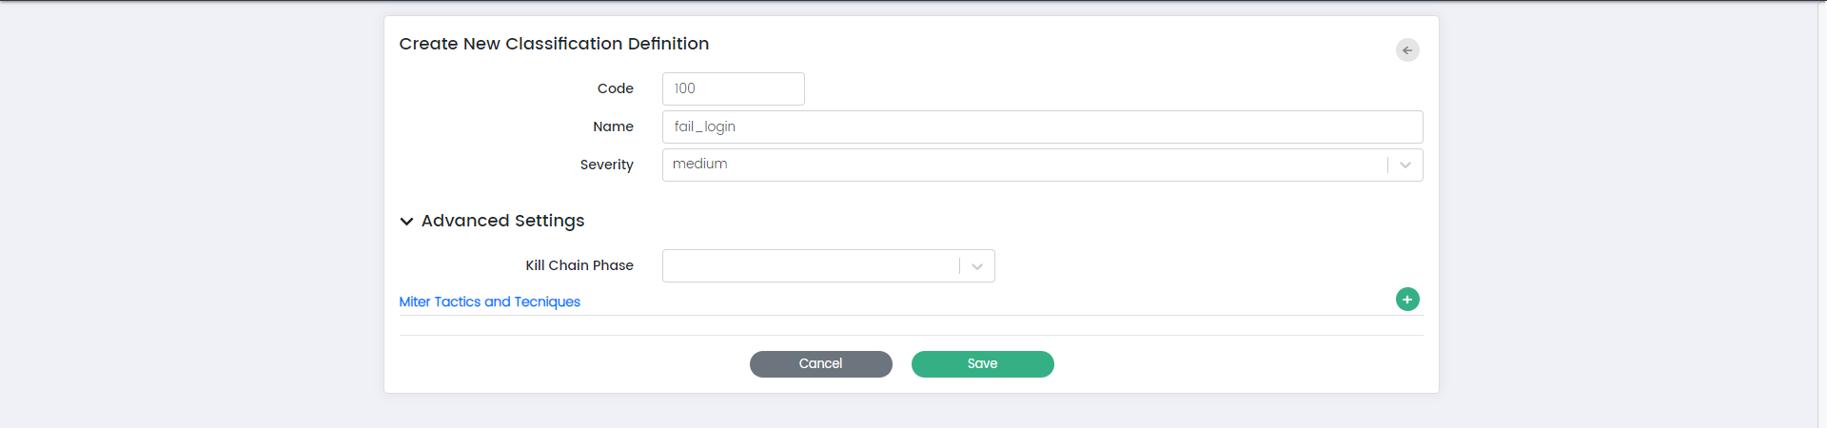Collapse Advanced Settings using its chevron
Image resolution: width=1827 pixels, height=428 pixels.
click(x=406, y=222)
